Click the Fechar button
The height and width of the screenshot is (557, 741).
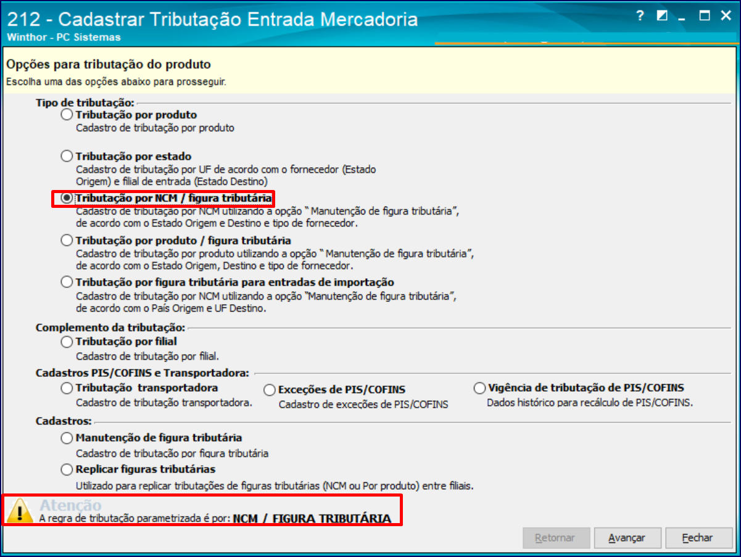698,538
